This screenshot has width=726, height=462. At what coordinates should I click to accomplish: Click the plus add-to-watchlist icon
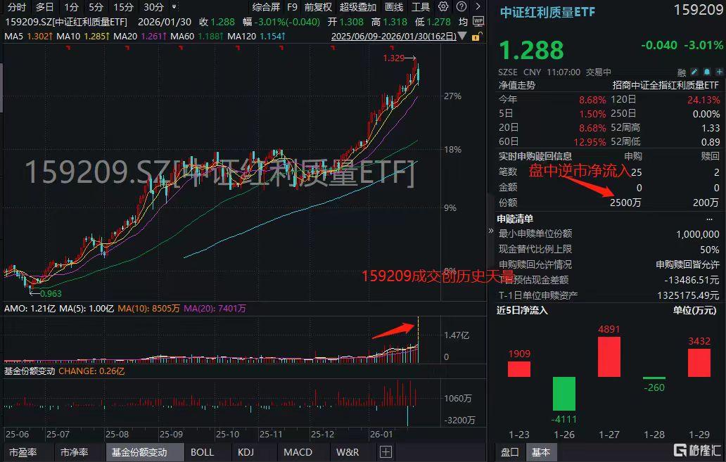[x=719, y=72]
